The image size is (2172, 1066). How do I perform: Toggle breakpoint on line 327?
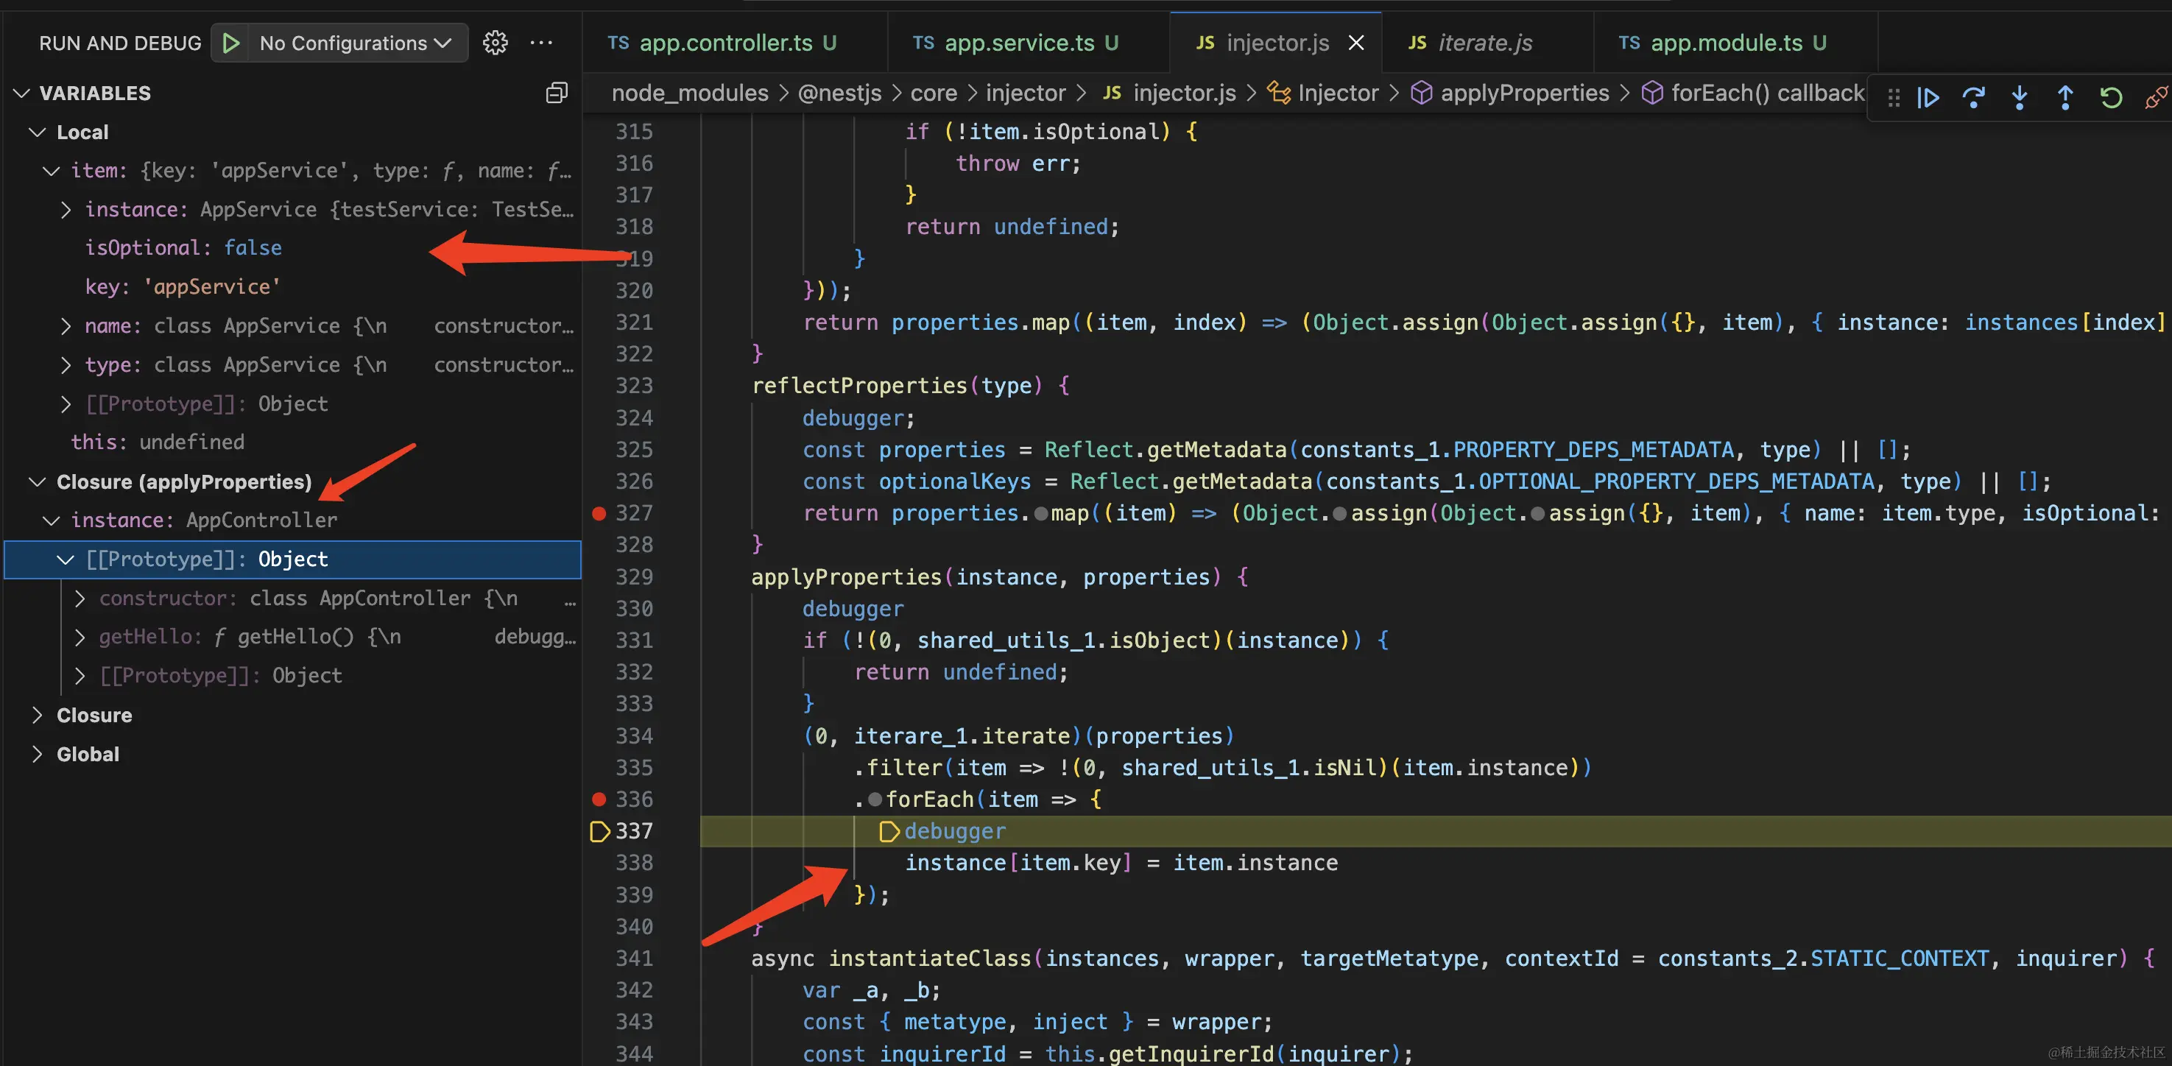599,513
